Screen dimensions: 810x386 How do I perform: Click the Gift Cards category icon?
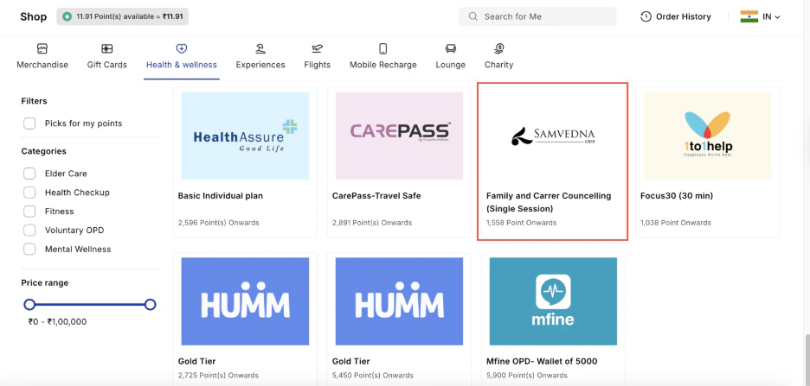(x=107, y=48)
